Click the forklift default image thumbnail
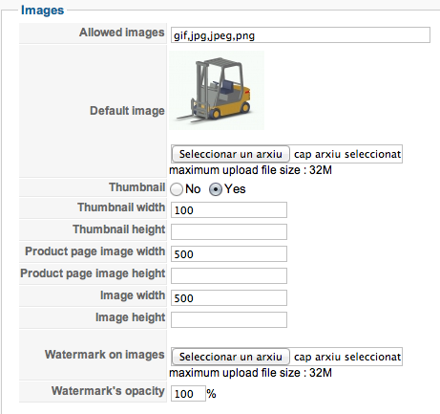The width and height of the screenshot is (440, 414). coord(217,90)
